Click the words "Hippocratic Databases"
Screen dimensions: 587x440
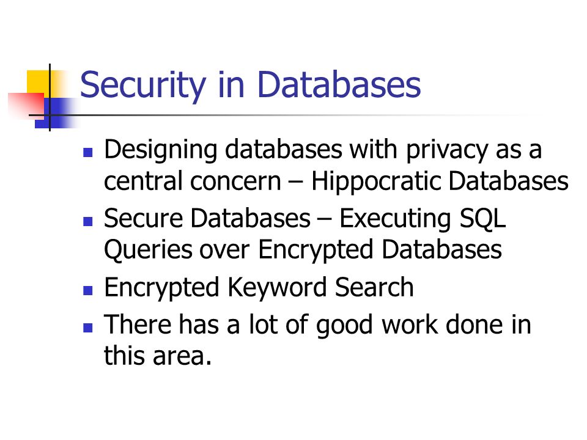[x=440, y=181]
